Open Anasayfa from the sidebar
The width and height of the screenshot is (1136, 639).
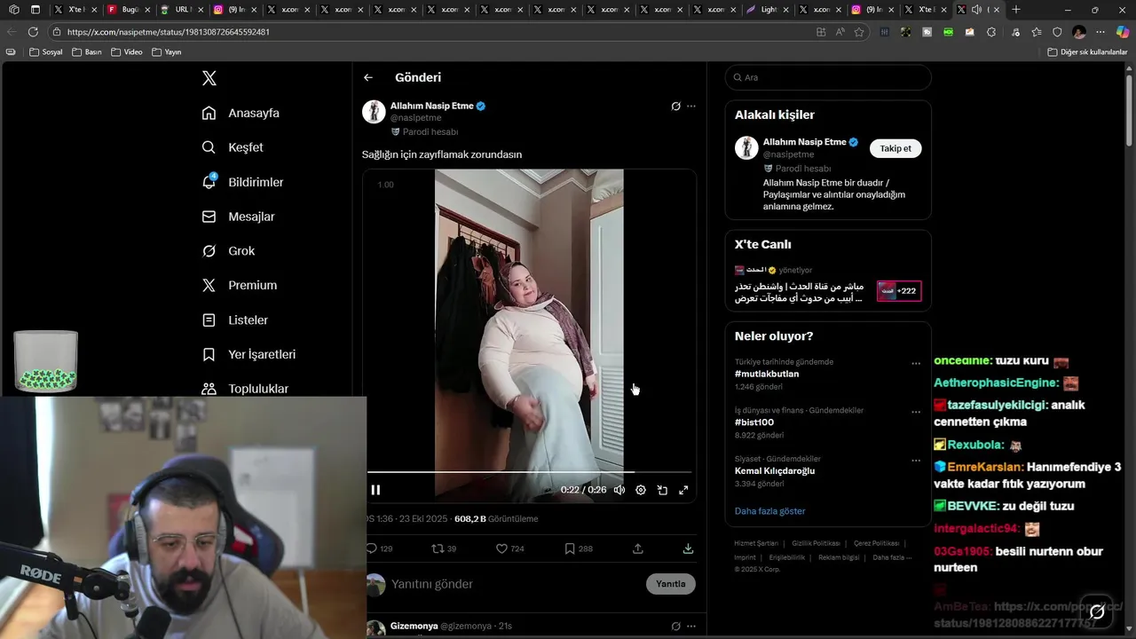tap(241, 113)
